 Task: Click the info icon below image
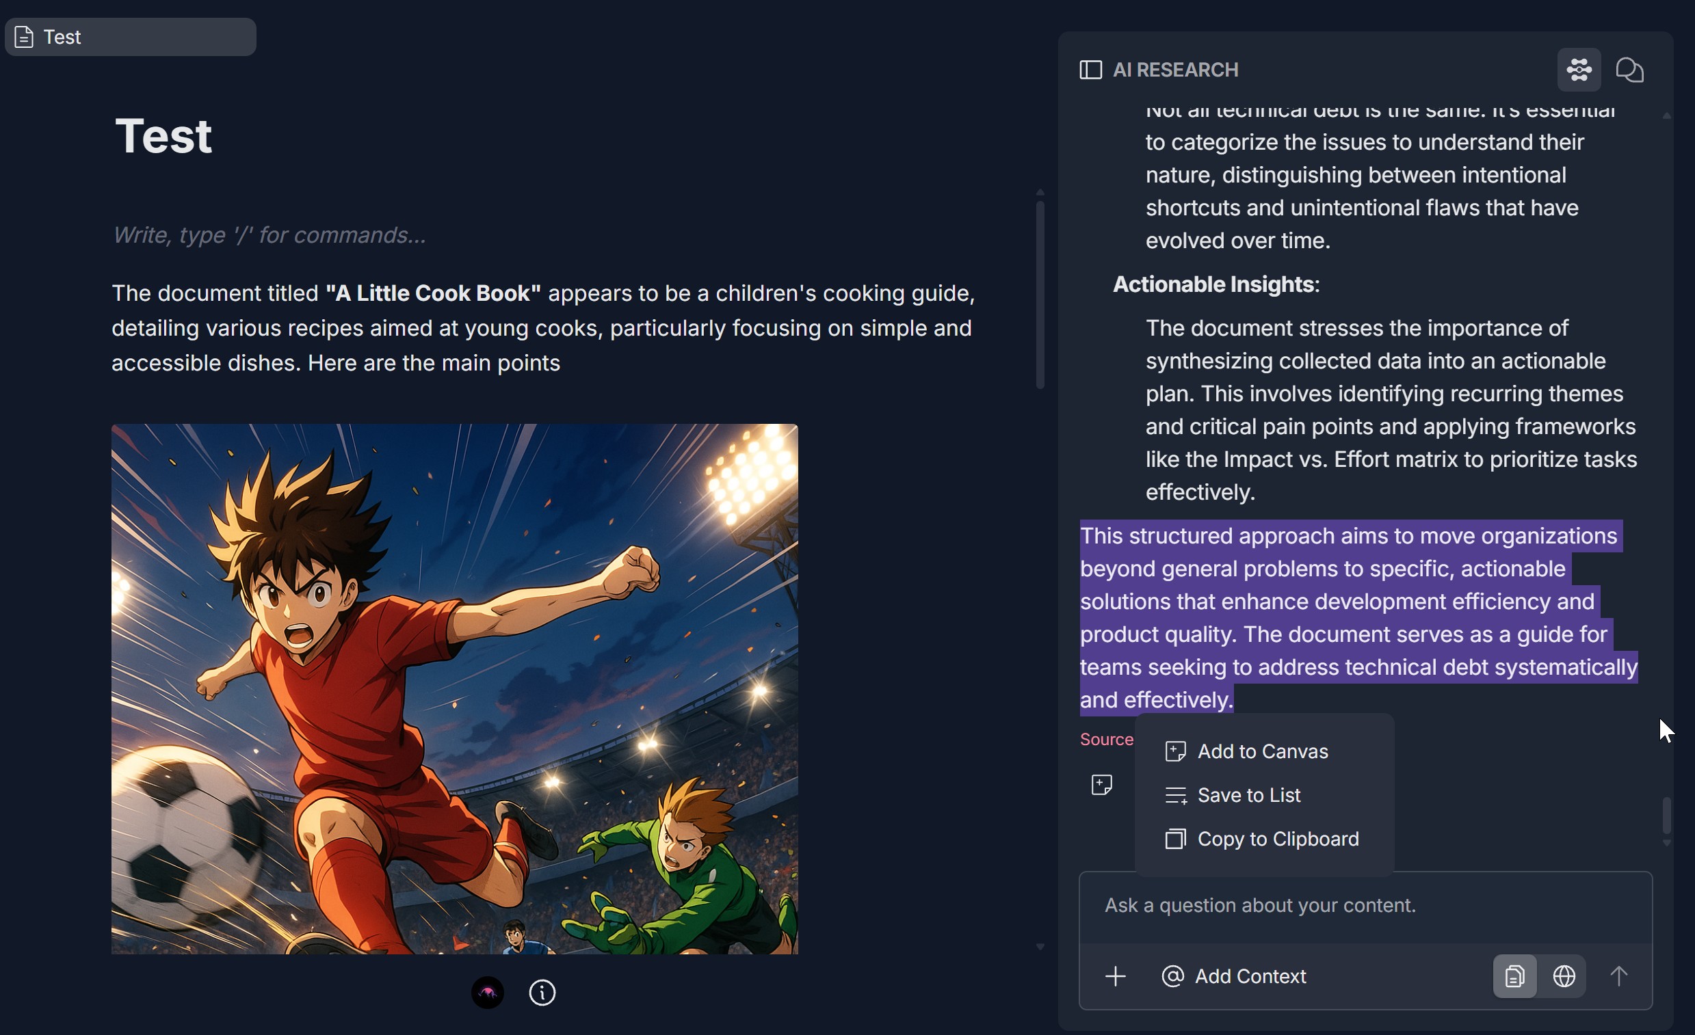tap(542, 993)
